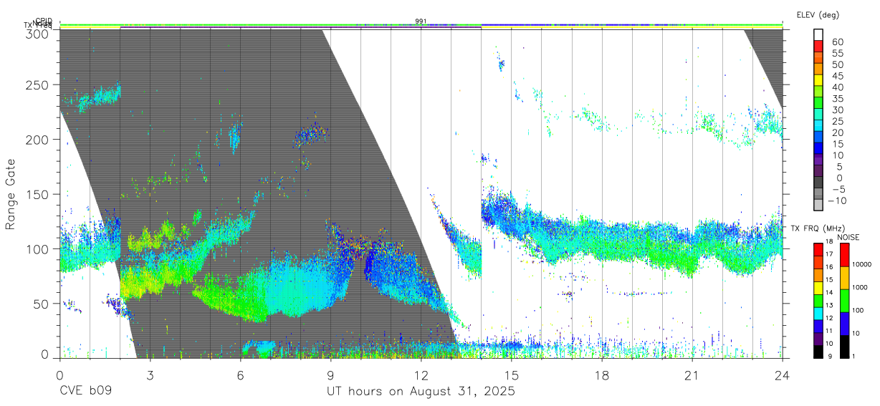Click the purple 10–11 MHz TX FRQ swatch
Screen dimensions: 880x406
[819, 339]
